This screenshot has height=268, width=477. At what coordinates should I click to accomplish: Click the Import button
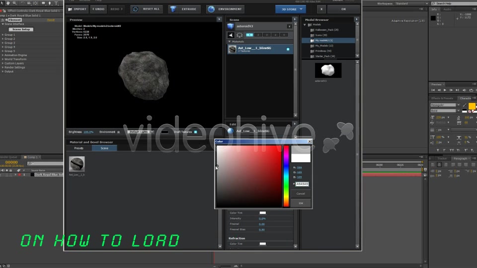(78, 9)
